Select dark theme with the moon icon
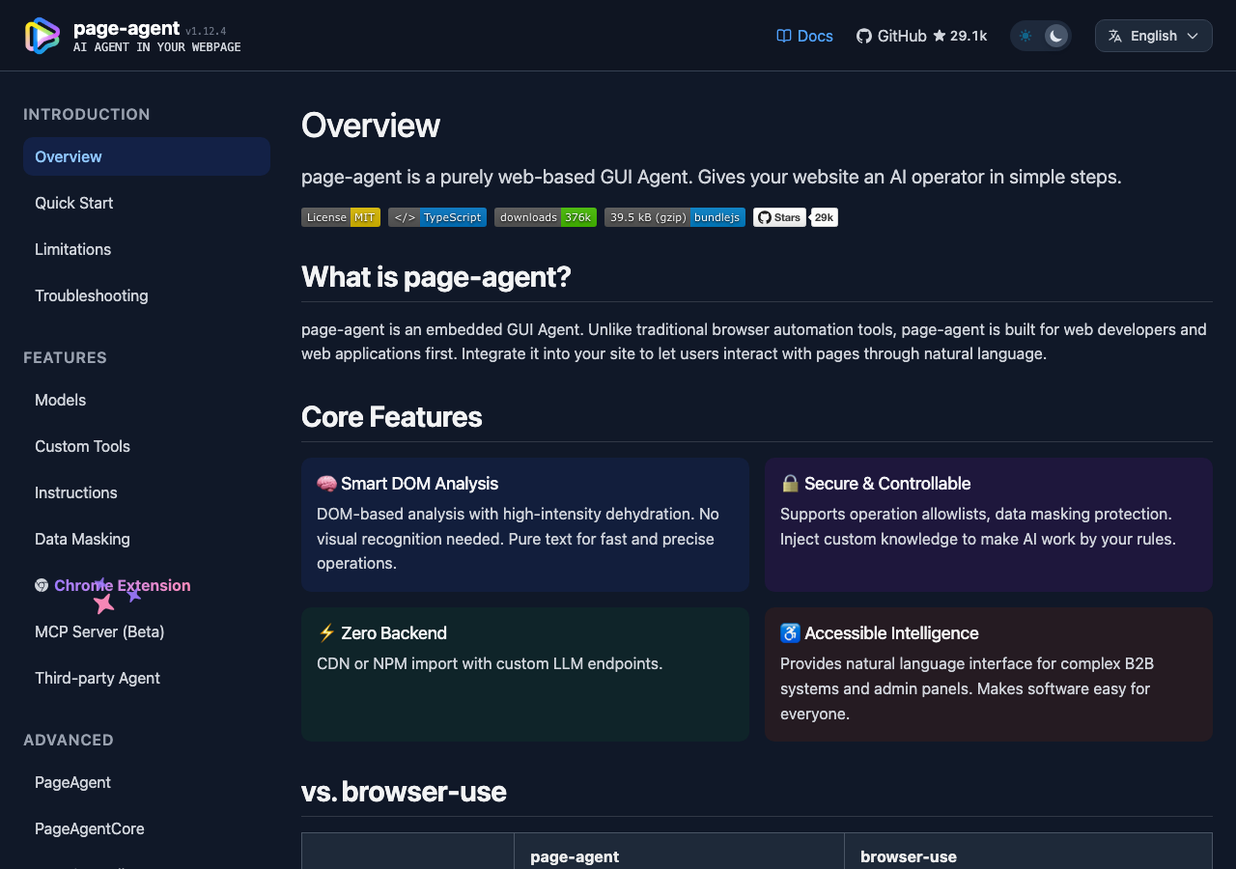The width and height of the screenshot is (1236, 869). point(1056,36)
